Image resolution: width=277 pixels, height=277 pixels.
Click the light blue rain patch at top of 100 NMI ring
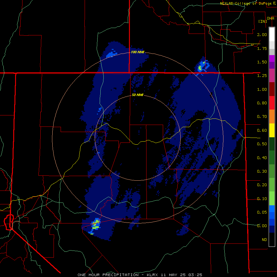pos(112,54)
